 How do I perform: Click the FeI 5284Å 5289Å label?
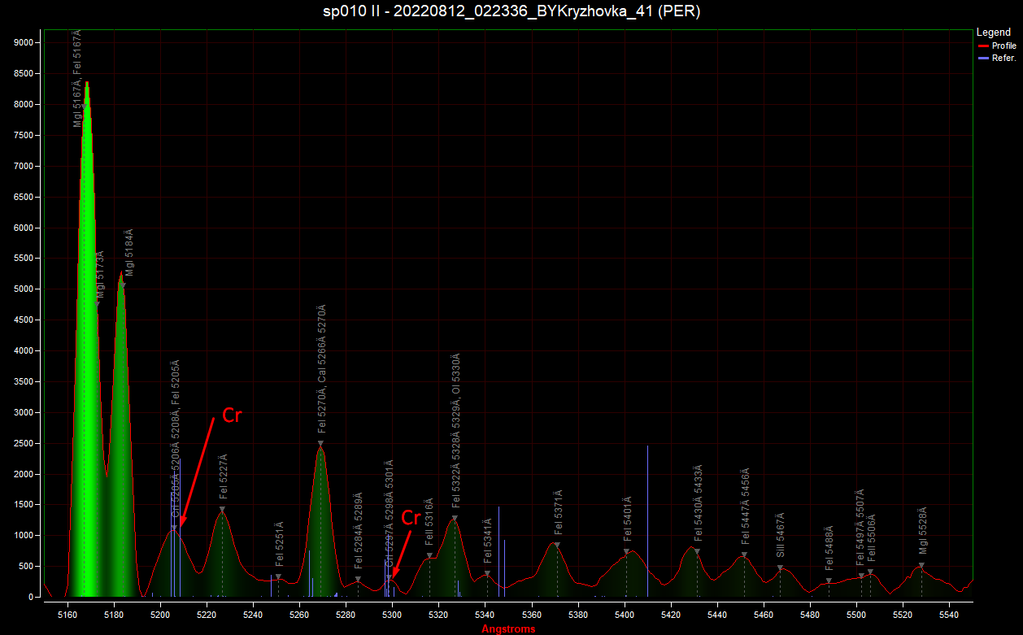tap(359, 529)
